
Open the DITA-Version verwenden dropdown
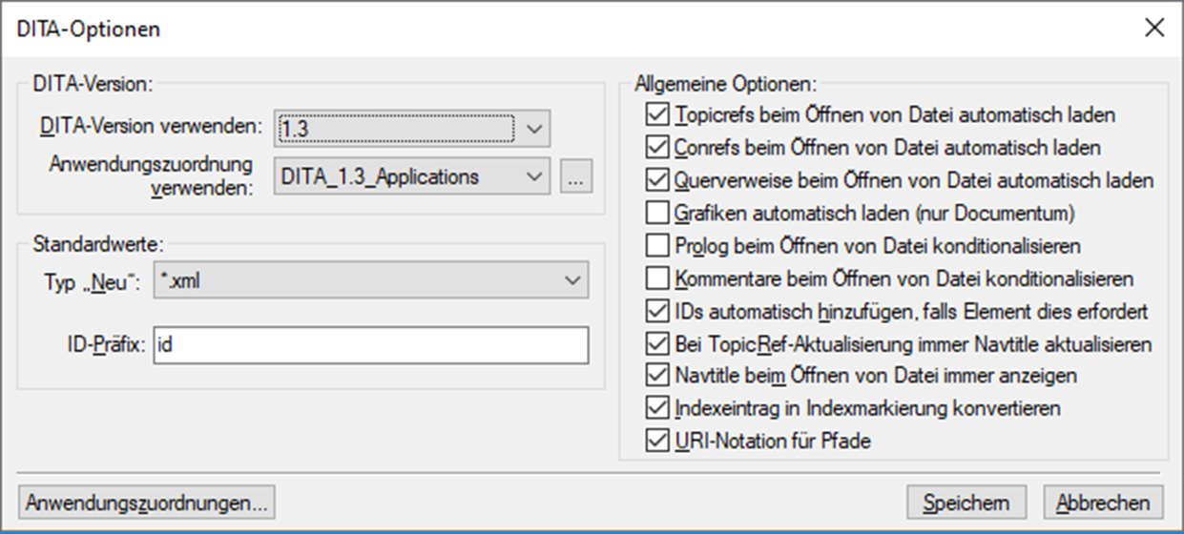click(x=535, y=127)
